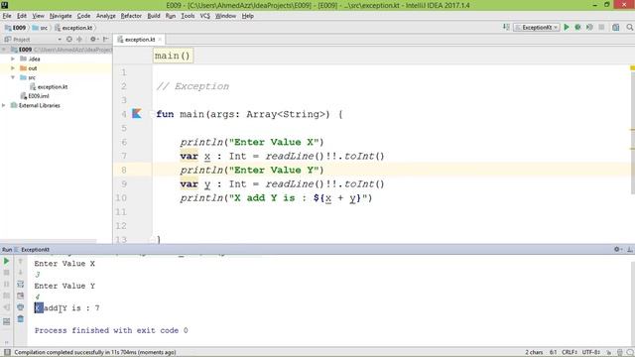
Task: Click UTF-8 encoding in status bar
Action: coord(591,352)
